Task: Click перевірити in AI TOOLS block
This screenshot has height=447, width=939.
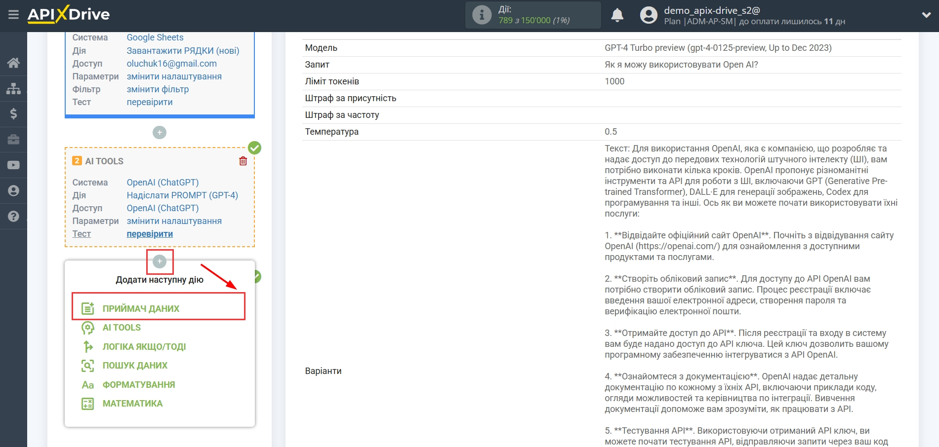Action: click(x=150, y=234)
